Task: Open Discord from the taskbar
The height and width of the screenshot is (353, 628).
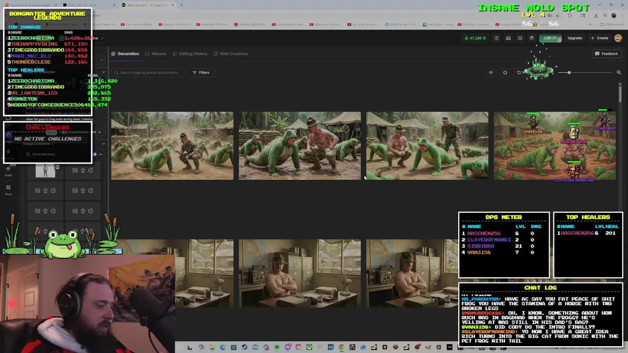Action: 288,348
